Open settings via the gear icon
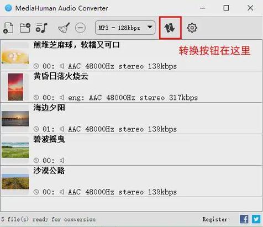The image size is (263, 227). [x=192, y=28]
